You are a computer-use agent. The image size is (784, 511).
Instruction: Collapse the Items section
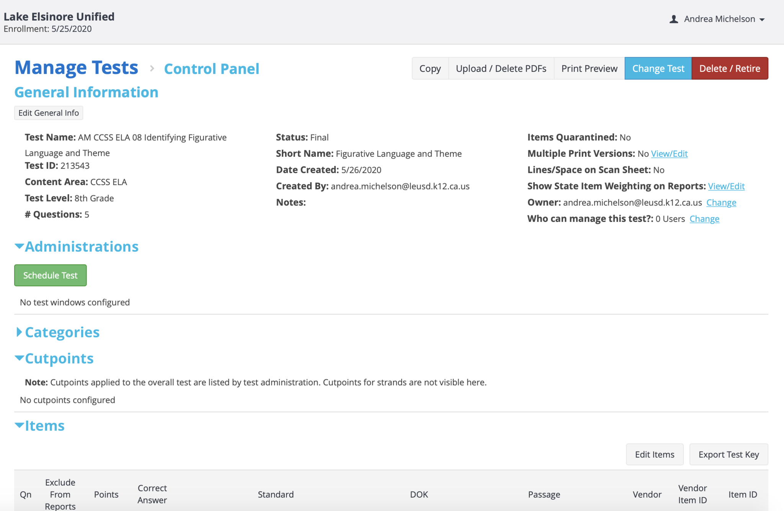coord(40,426)
